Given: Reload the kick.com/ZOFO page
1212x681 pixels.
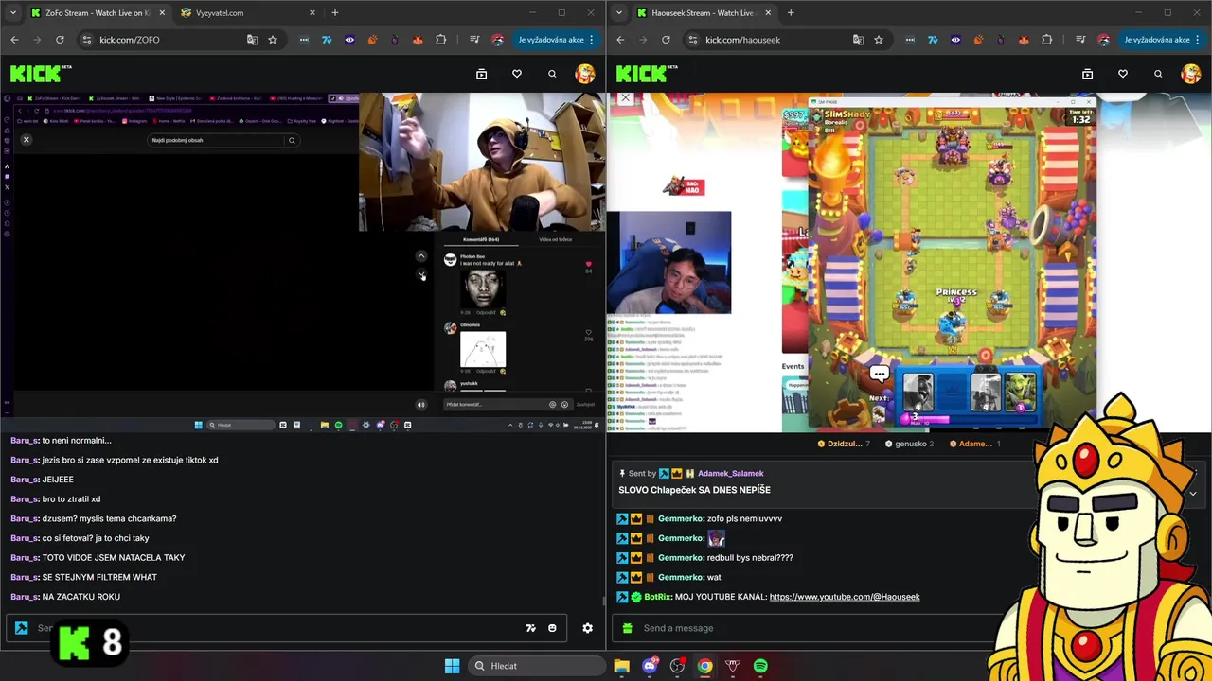Looking at the screenshot, I should 60,40.
